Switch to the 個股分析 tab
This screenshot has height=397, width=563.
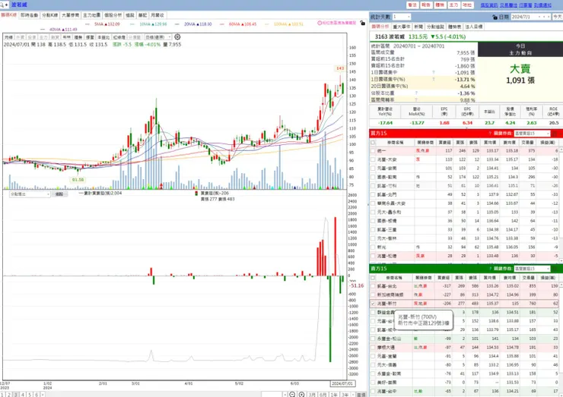[x=113, y=15]
